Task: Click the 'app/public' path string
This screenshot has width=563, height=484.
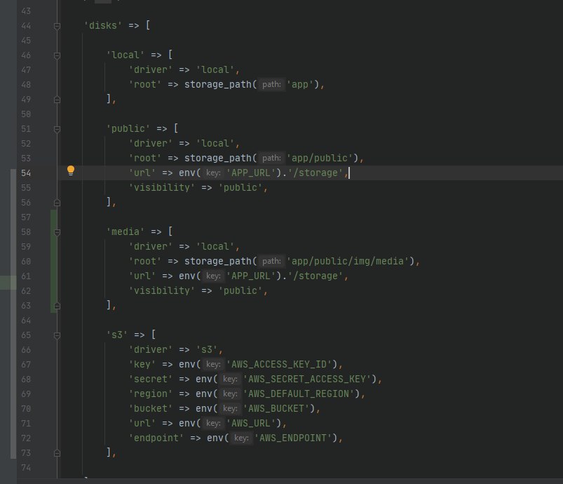Action: click(x=320, y=158)
